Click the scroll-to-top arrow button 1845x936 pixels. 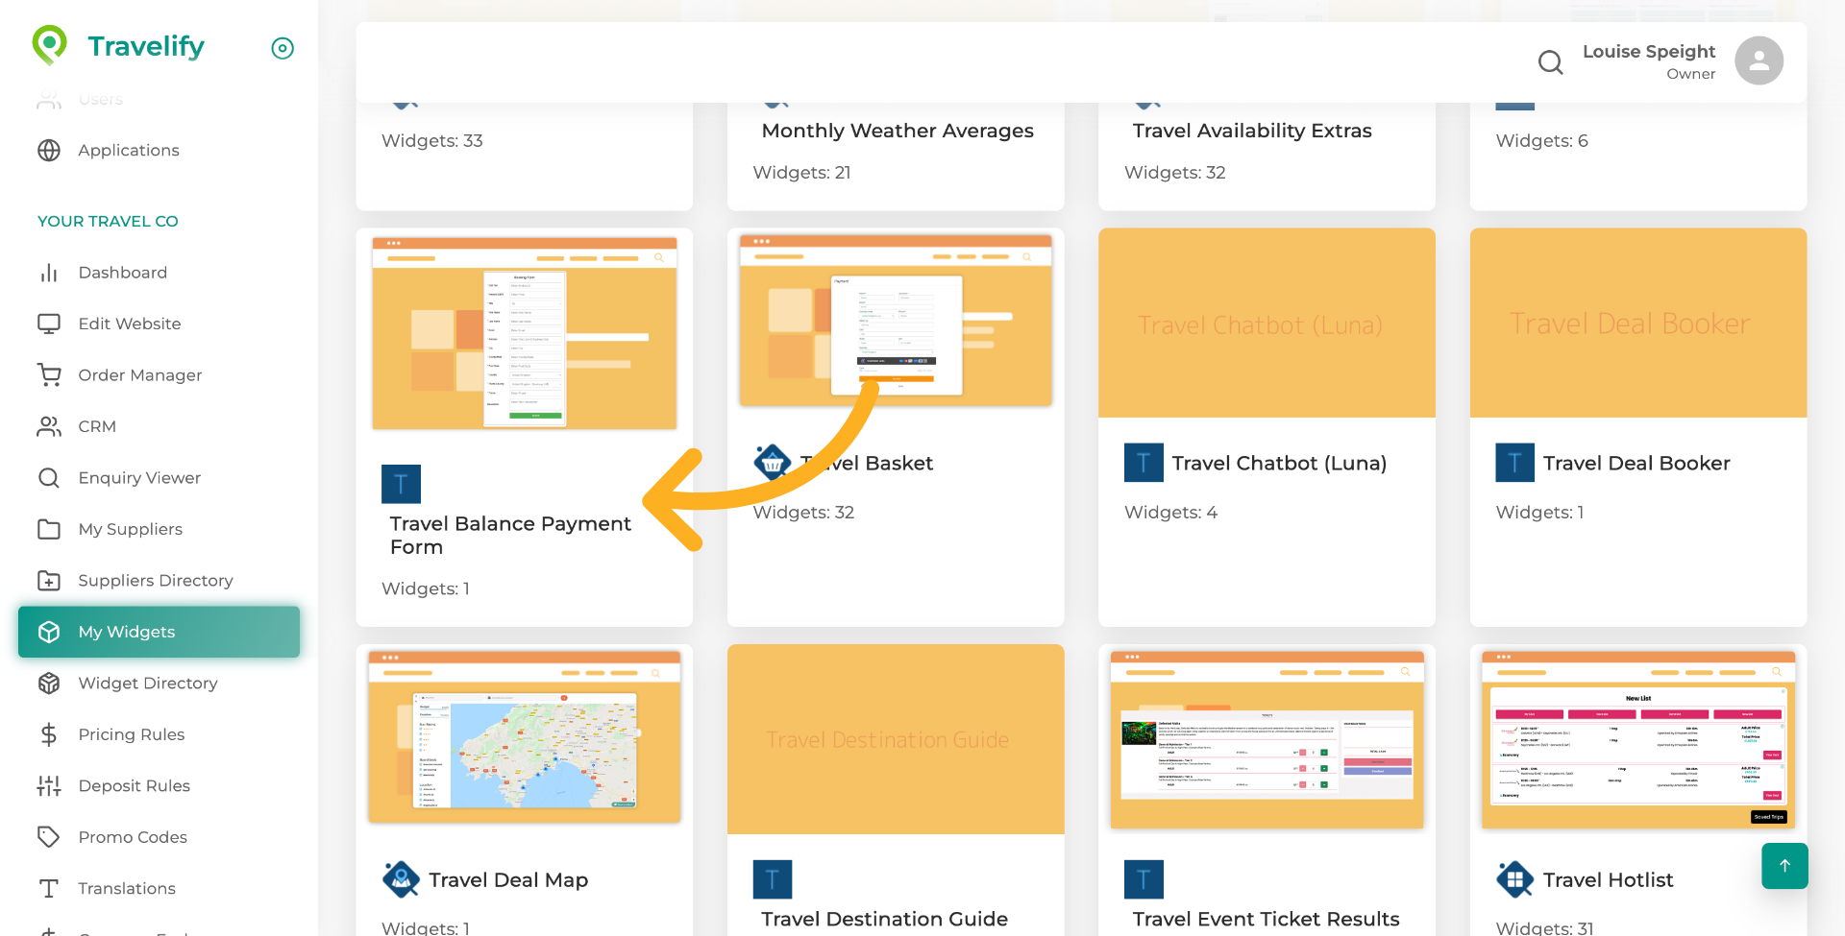tap(1783, 865)
